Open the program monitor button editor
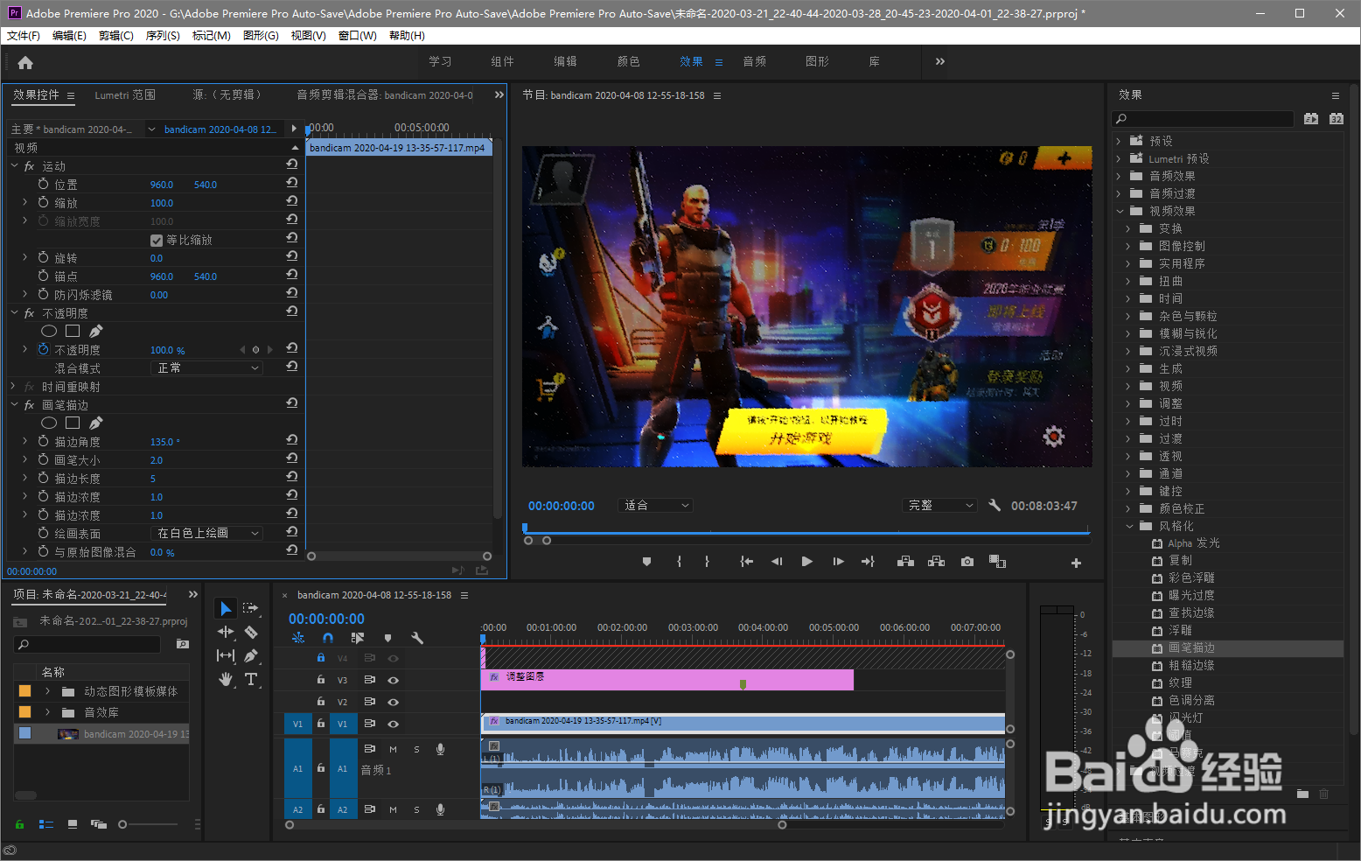This screenshot has width=1361, height=861. [x=1076, y=563]
